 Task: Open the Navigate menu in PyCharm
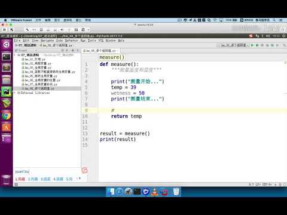pos(47,41)
